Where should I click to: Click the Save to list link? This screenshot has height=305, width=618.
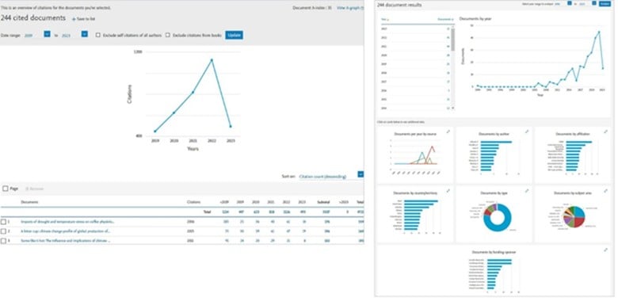pos(86,19)
